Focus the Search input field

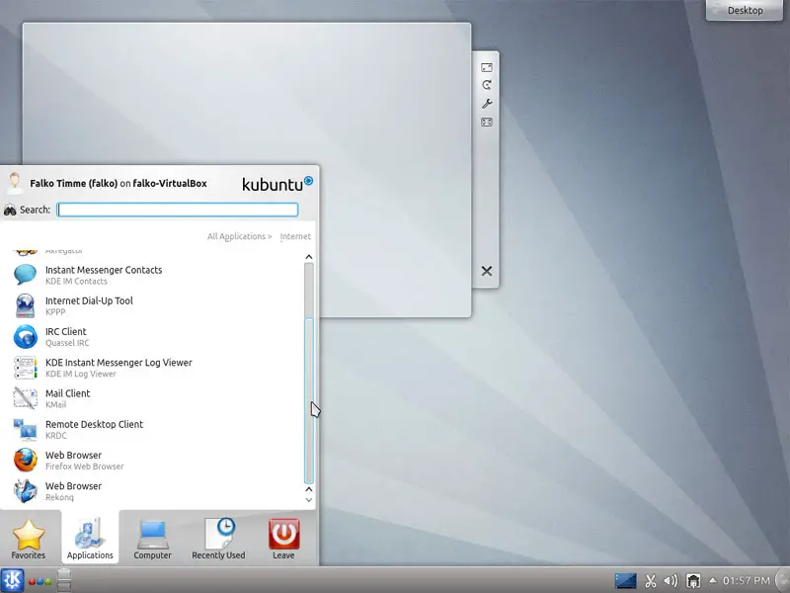pyautogui.click(x=178, y=210)
